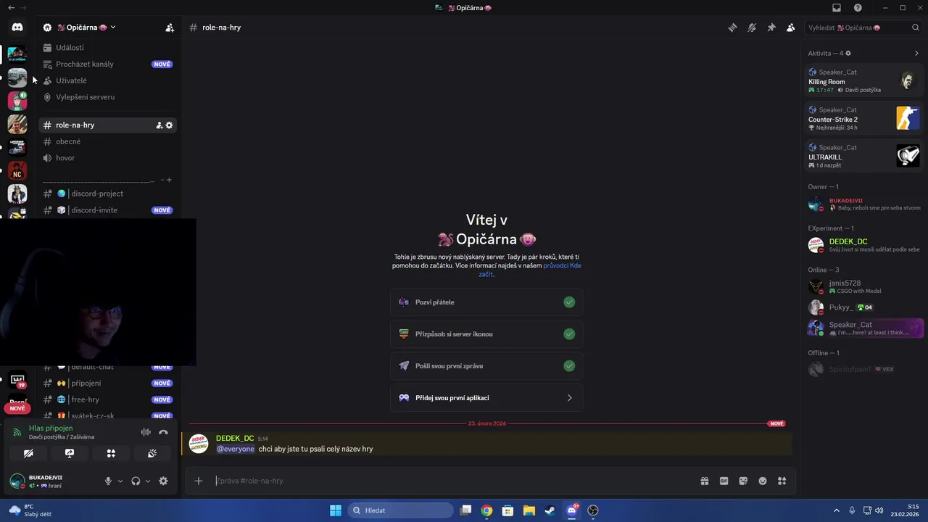Click Hlas připojen voice status
This screenshot has width=928, height=522.
coord(51,428)
